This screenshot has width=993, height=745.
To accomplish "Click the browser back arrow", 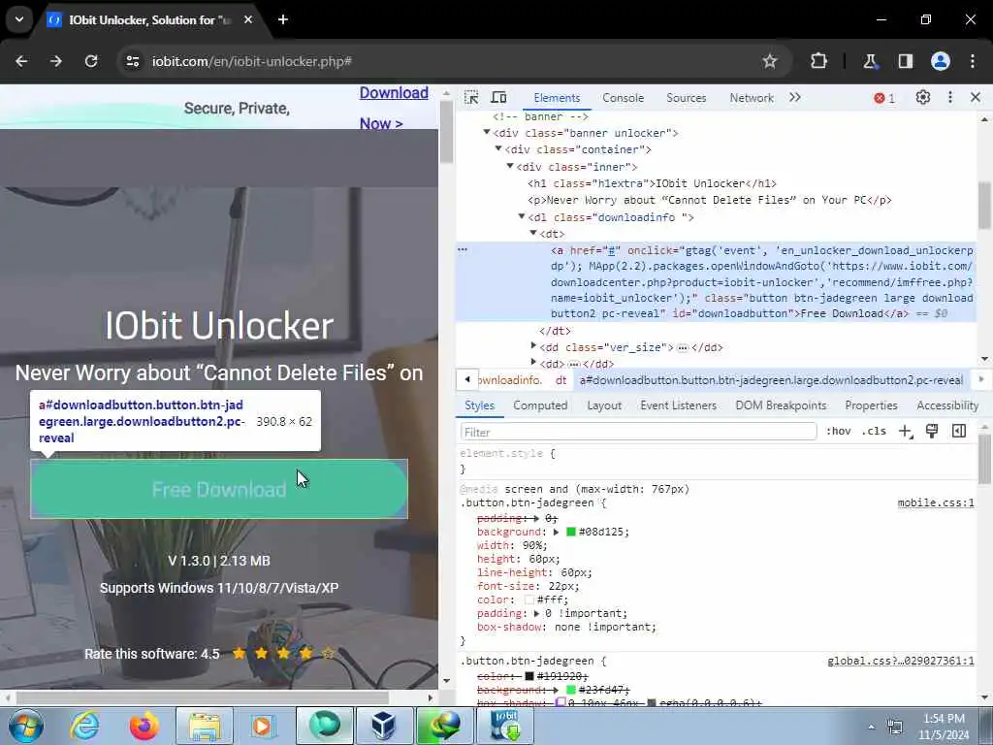I will (x=21, y=61).
